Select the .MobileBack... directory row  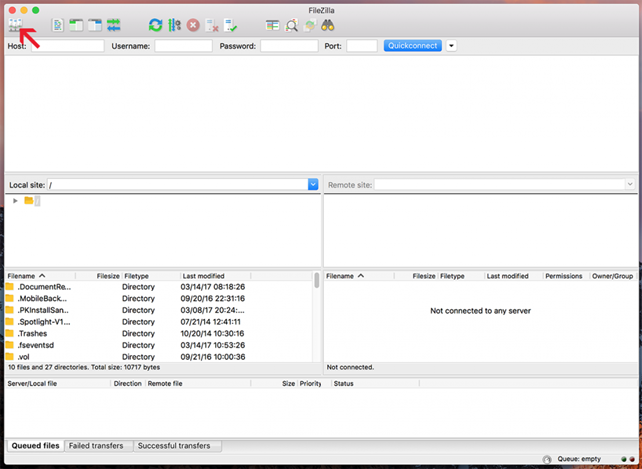[x=158, y=298]
